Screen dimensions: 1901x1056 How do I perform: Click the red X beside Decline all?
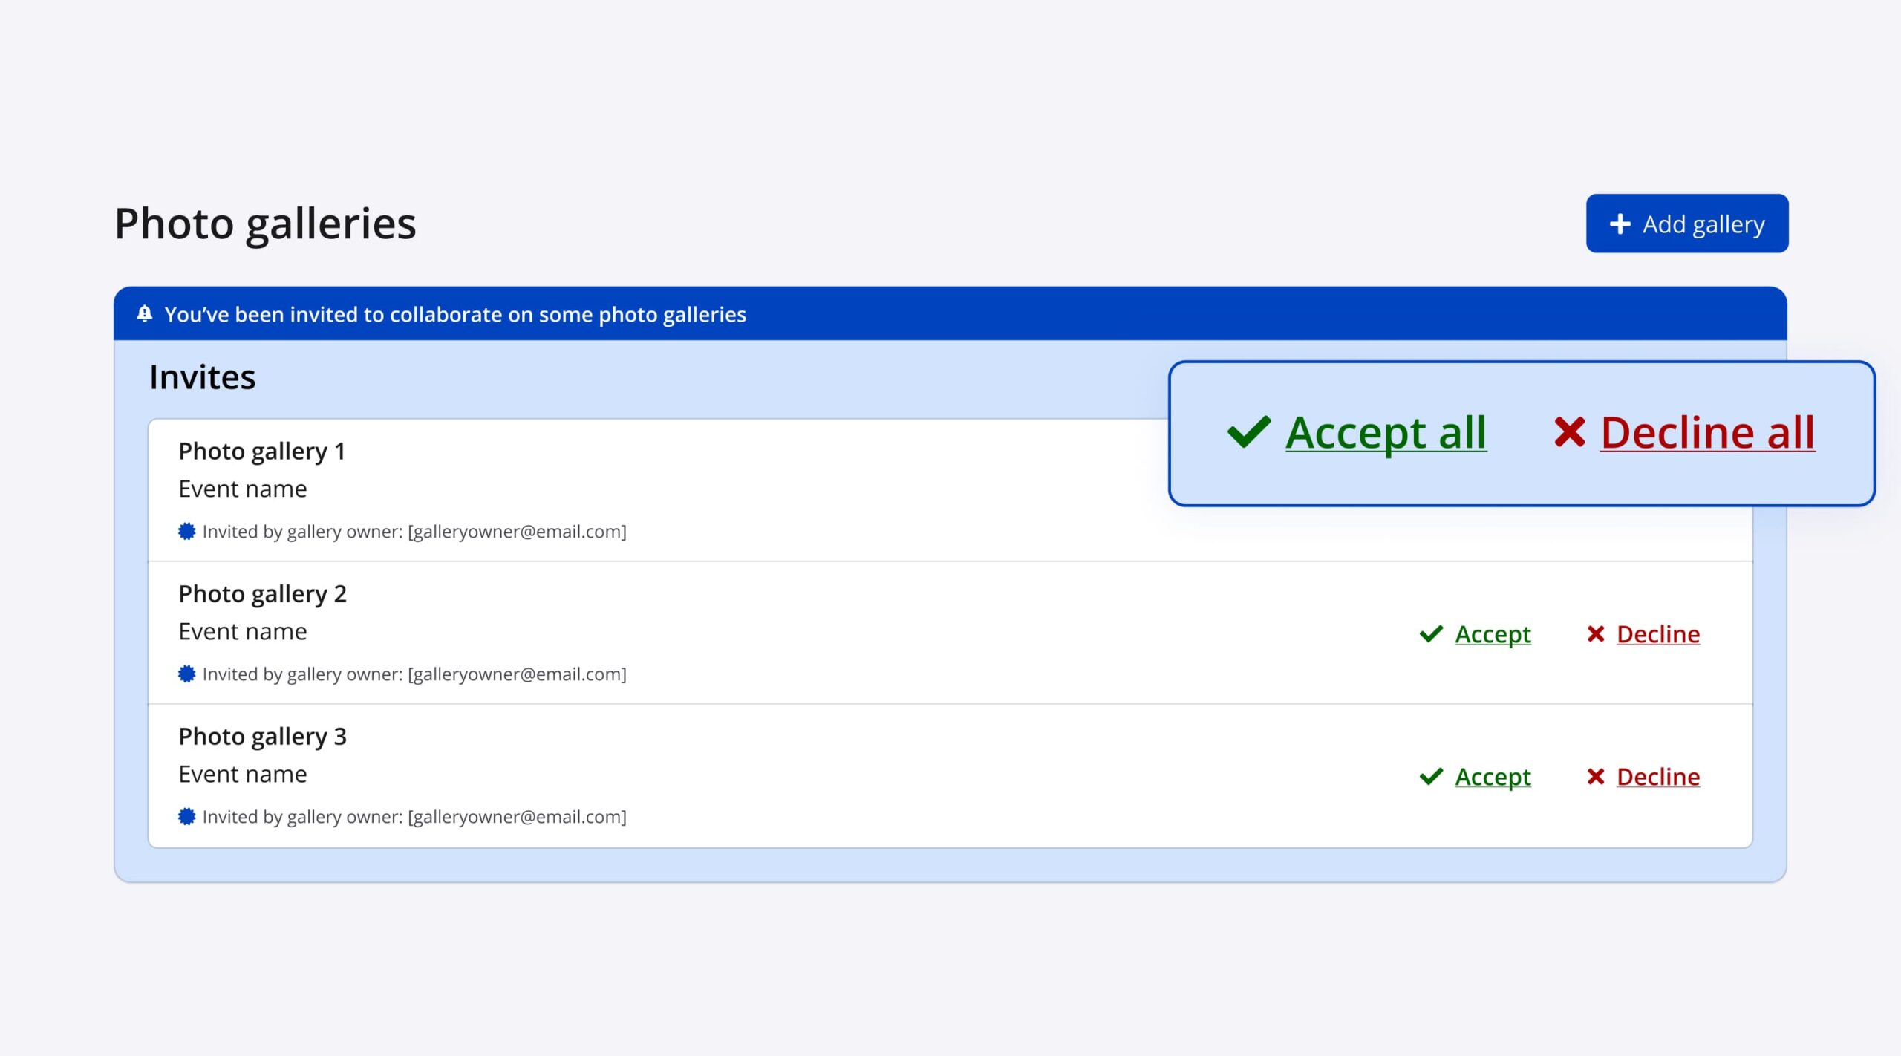click(x=1569, y=432)
